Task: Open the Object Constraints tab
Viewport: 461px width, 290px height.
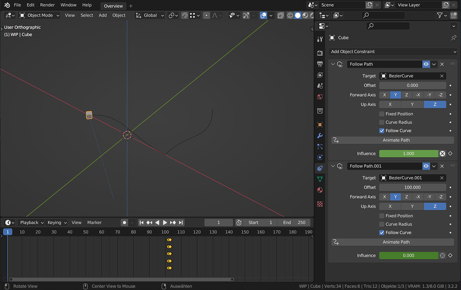Action: tap(320, 168)
